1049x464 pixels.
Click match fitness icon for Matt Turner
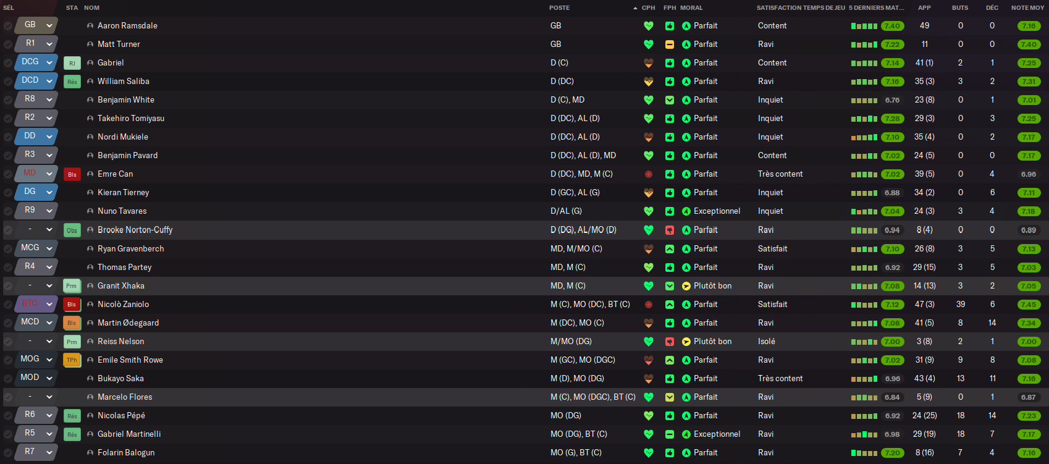pos(670,44)
